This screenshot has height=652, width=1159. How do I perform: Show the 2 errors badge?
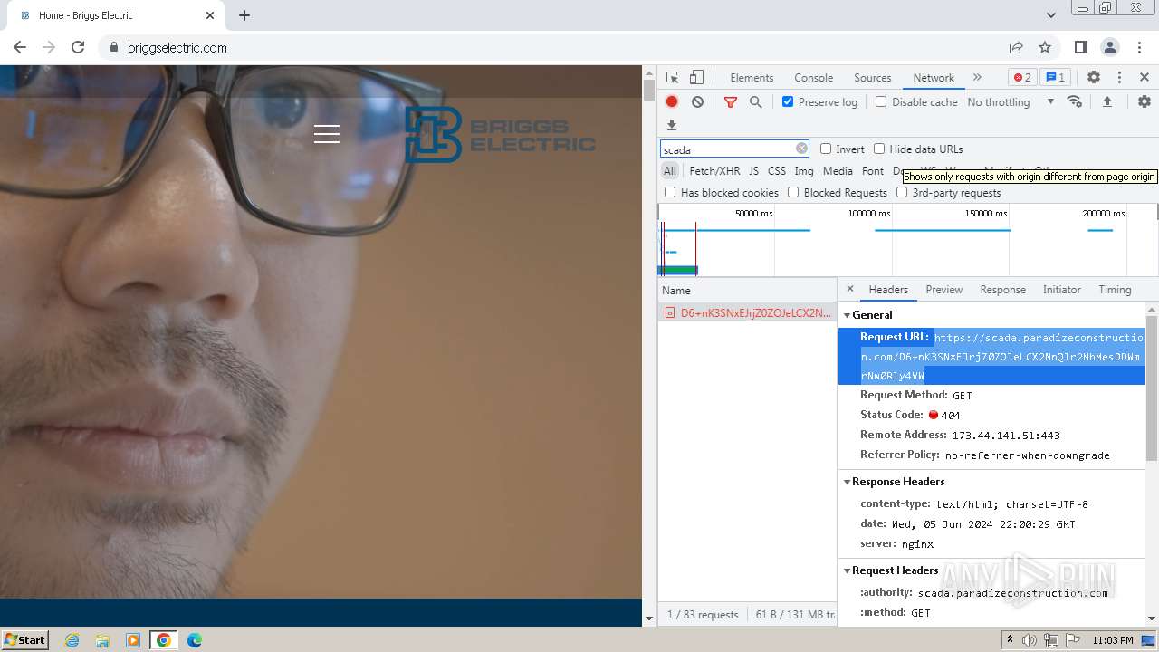pyautogui.click(x=1022, y=78)
